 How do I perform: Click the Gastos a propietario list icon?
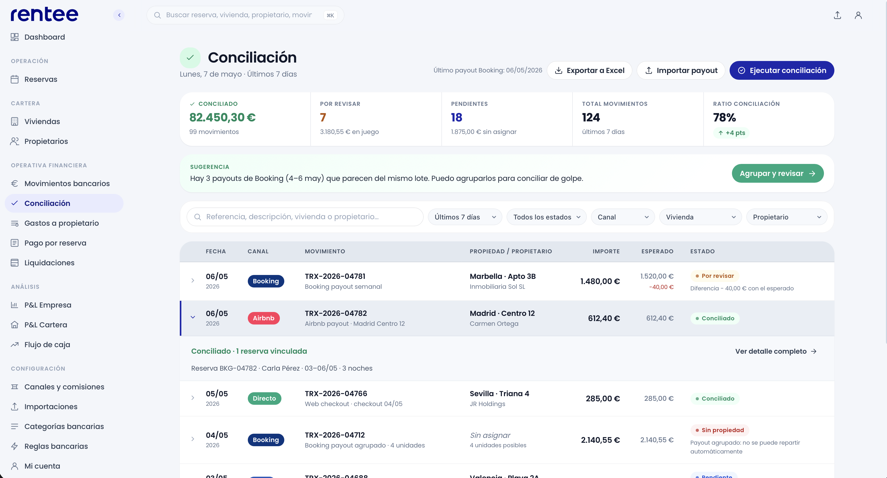[15, 223]
